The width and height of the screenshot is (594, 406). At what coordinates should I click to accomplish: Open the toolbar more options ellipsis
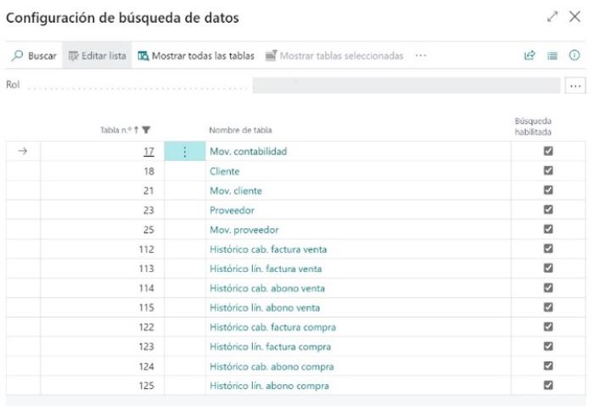422,56
